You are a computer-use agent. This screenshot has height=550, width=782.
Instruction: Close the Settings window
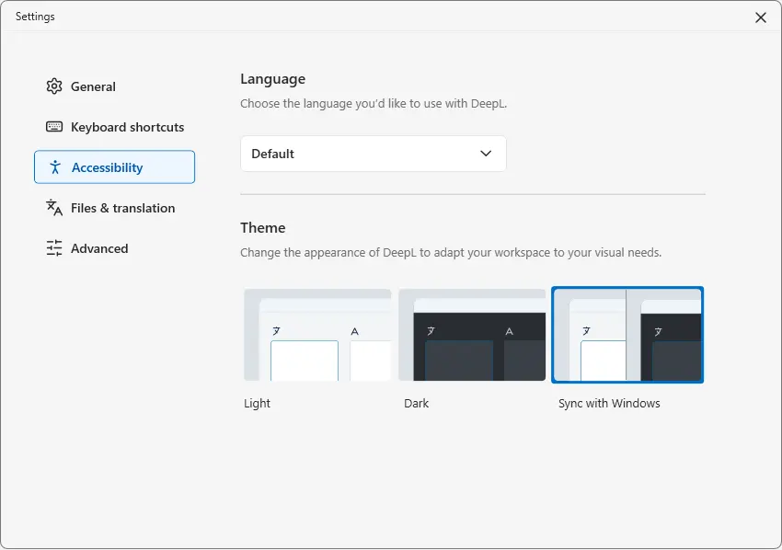761,17
